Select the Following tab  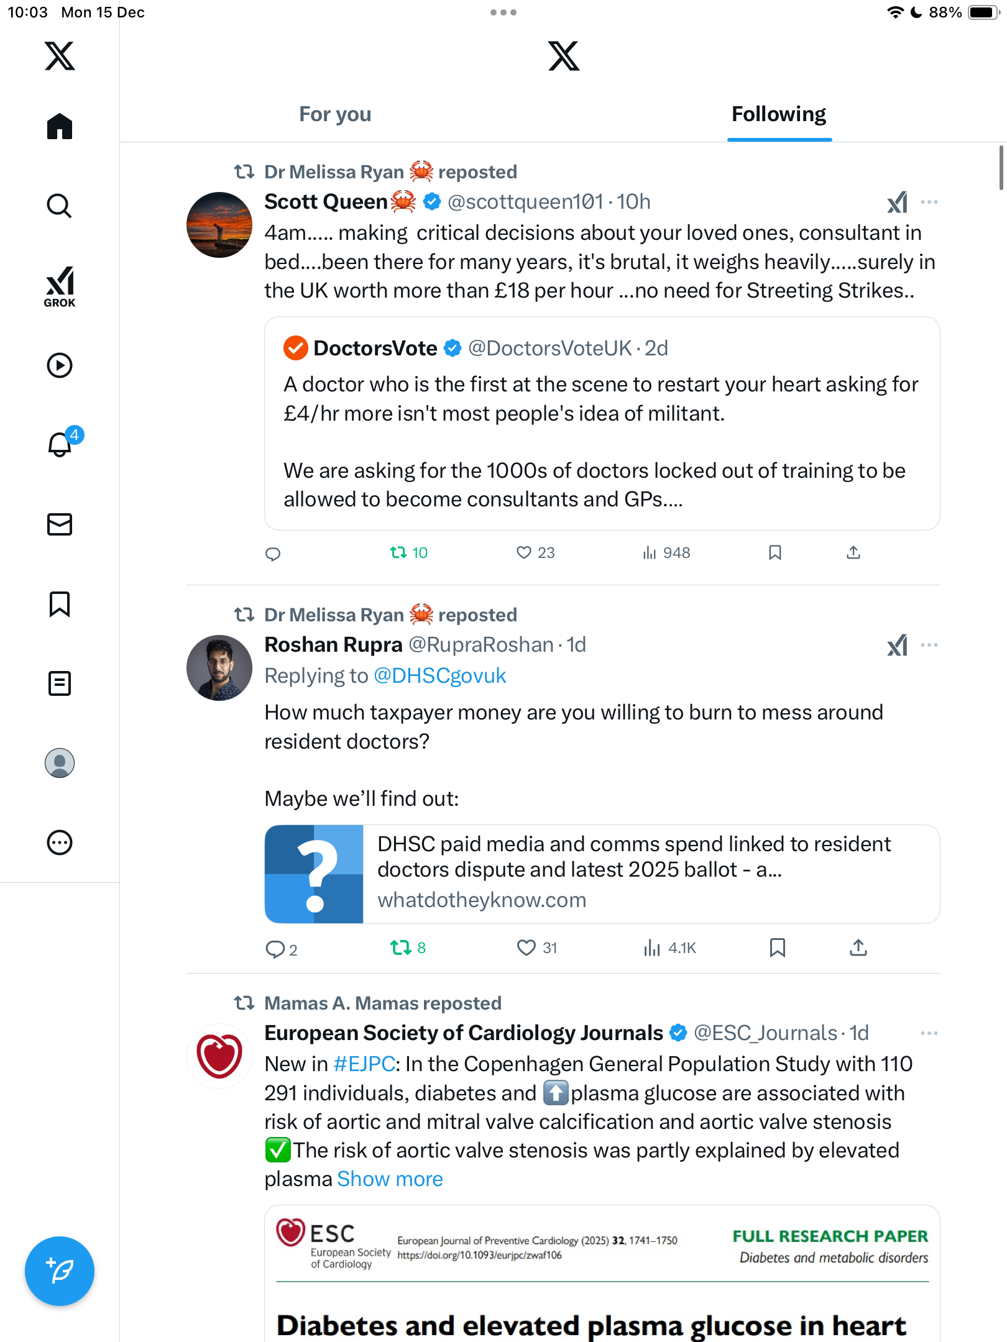tap(779, 114)
